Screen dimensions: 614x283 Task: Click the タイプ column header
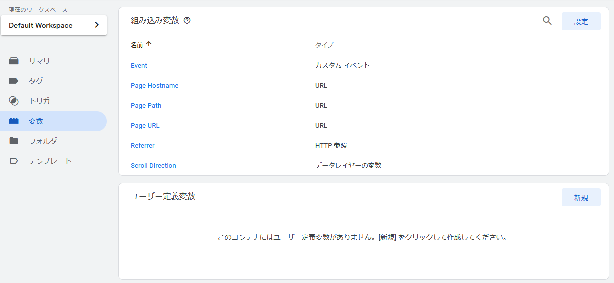tap(324, 45)
